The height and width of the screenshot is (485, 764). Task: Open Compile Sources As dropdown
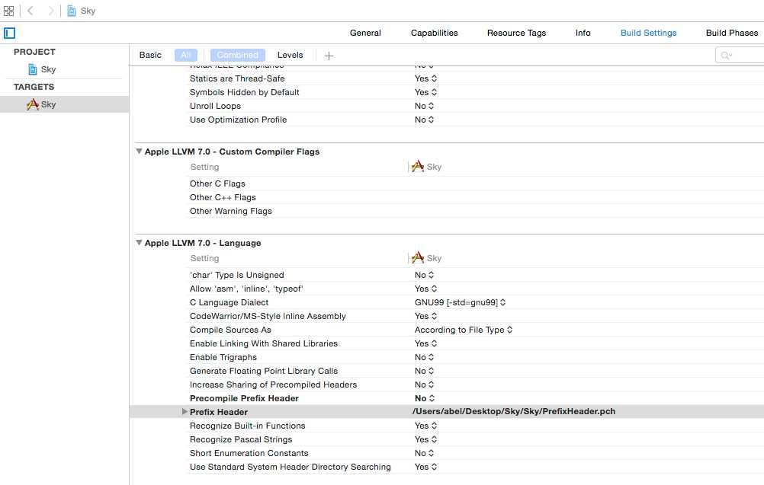click(x=464, y=330)
